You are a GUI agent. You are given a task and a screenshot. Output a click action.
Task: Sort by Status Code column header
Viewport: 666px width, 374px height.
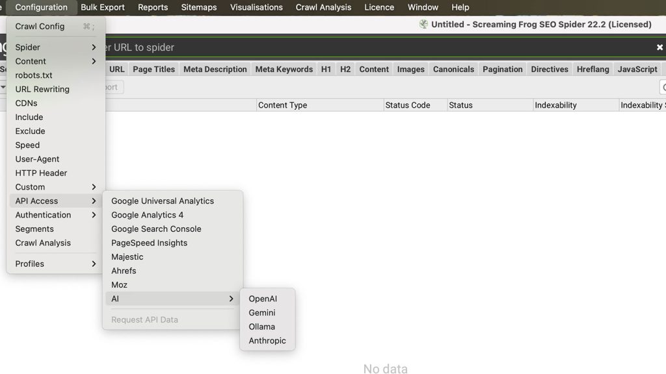(x=416, y=105)
